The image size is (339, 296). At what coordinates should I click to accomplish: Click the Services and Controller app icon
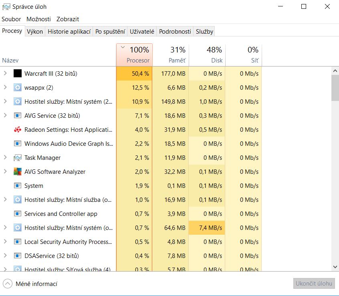18,214
